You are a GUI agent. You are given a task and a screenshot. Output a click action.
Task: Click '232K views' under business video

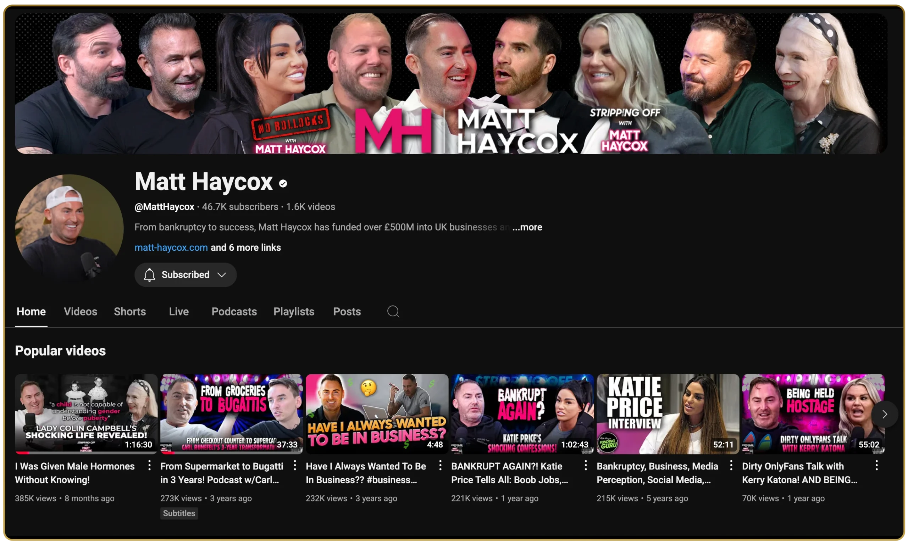[x=327, y=498]
